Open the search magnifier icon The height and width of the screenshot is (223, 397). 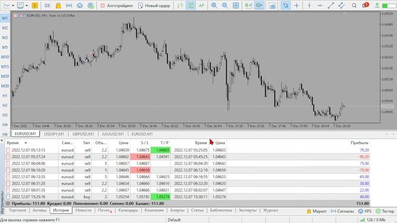(x=354, y=6)
